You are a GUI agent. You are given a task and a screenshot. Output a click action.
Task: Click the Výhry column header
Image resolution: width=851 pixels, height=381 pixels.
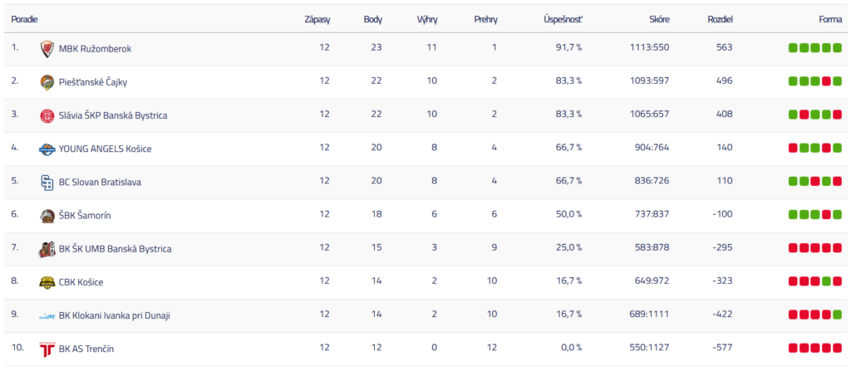point(427,18)
